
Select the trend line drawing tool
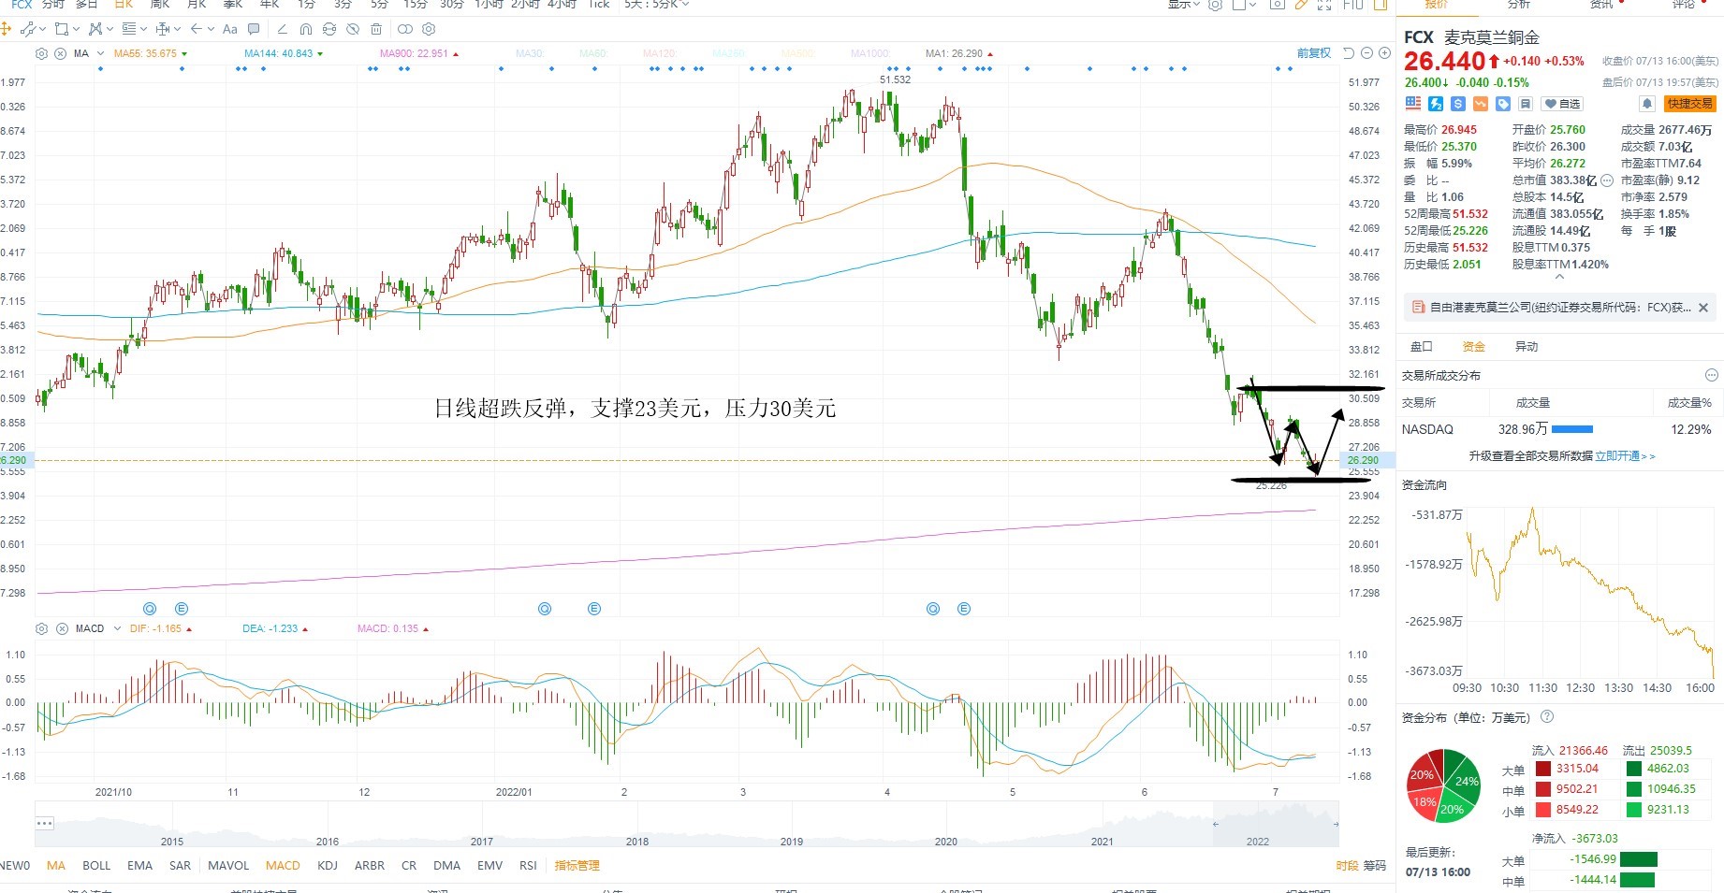tap(27, 29)
